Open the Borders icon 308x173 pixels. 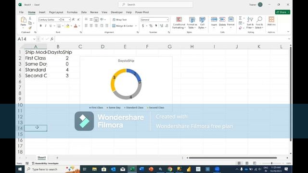pos(59,25)
